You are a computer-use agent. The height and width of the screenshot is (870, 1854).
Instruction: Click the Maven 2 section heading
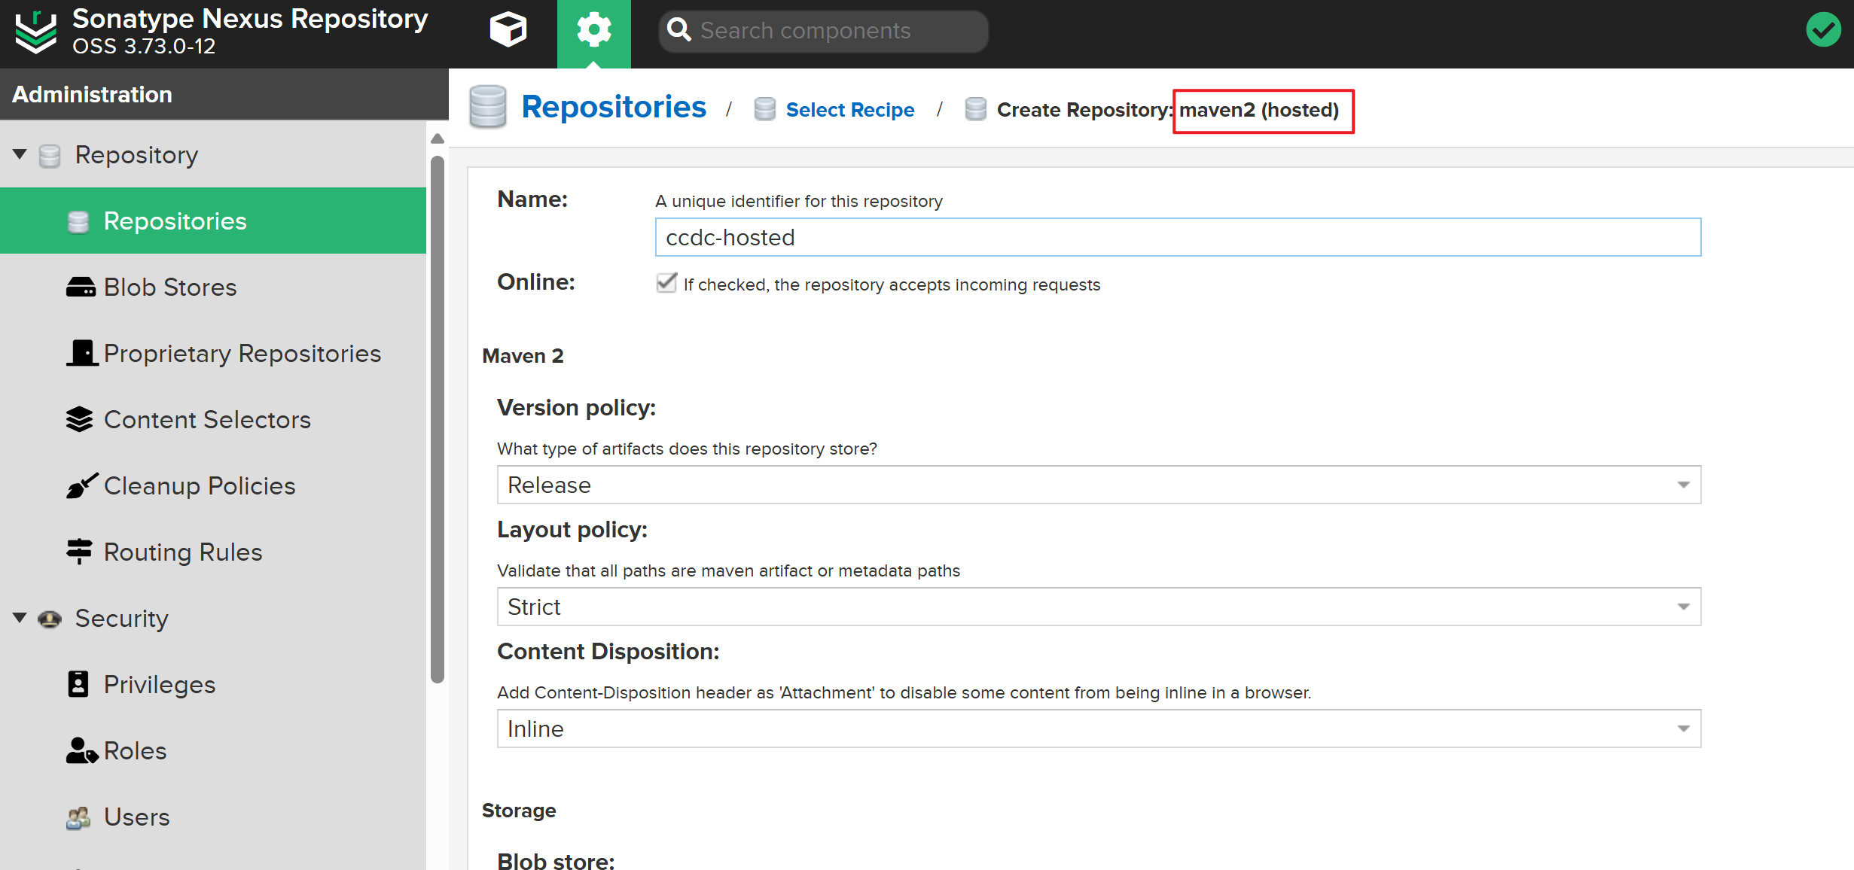pyautogui.click(x=523, y=356)
